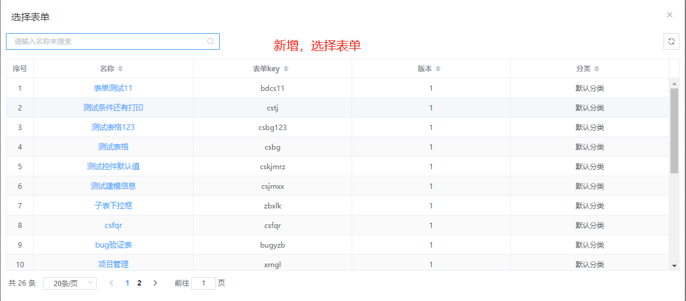Open the 20条/页 page size dropdown
The image size is (686, 301).
click(x=70, y=283)
